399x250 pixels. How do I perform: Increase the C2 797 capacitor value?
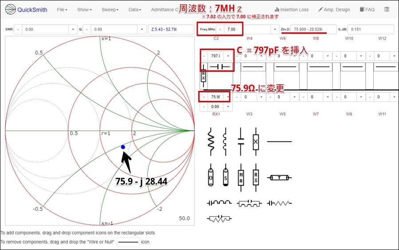pyautogui.click(x=228, y=56)
